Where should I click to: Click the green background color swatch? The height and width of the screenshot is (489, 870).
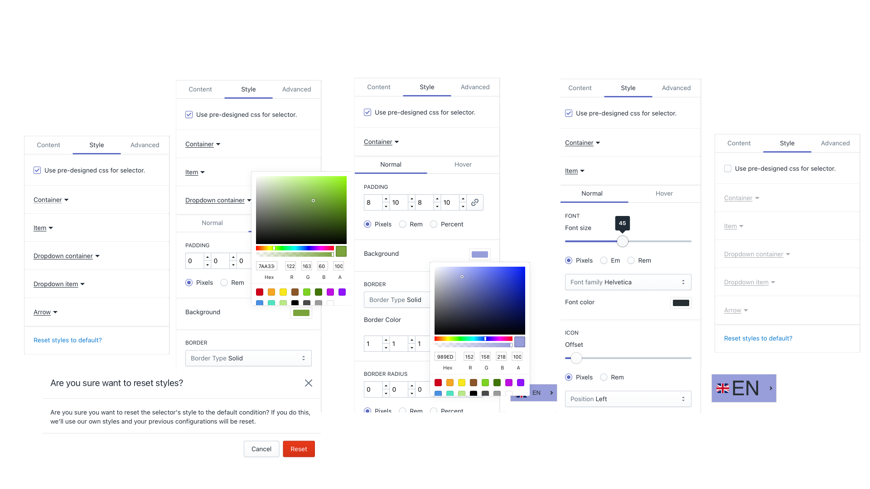pos(301,312)
